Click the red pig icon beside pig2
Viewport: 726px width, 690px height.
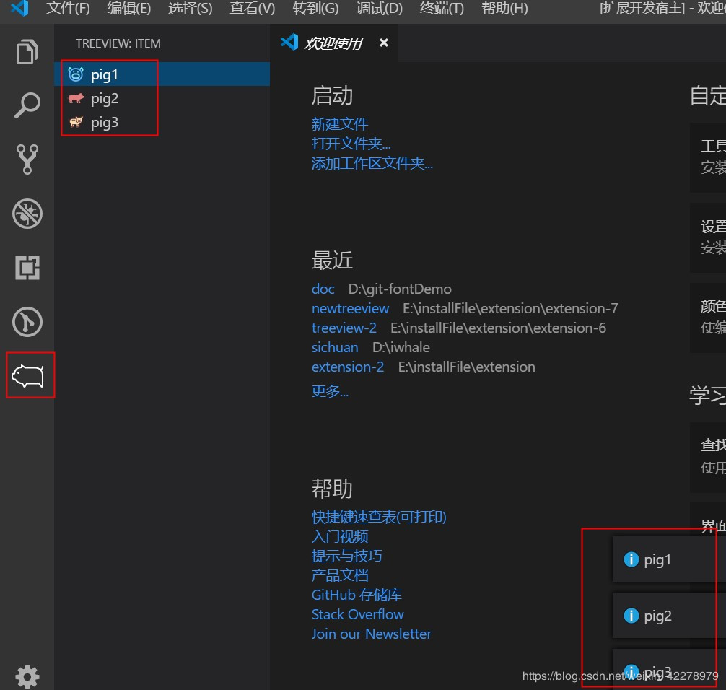coord(76,98)
